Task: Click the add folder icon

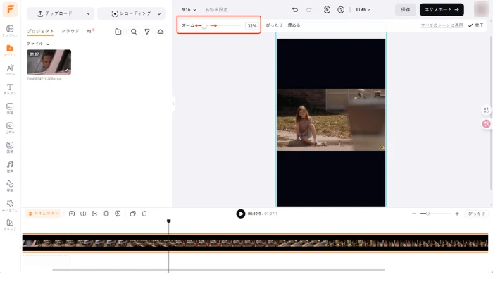Action: tap(118, 32)
